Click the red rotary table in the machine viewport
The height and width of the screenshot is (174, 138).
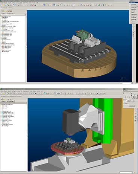[68, 150]
